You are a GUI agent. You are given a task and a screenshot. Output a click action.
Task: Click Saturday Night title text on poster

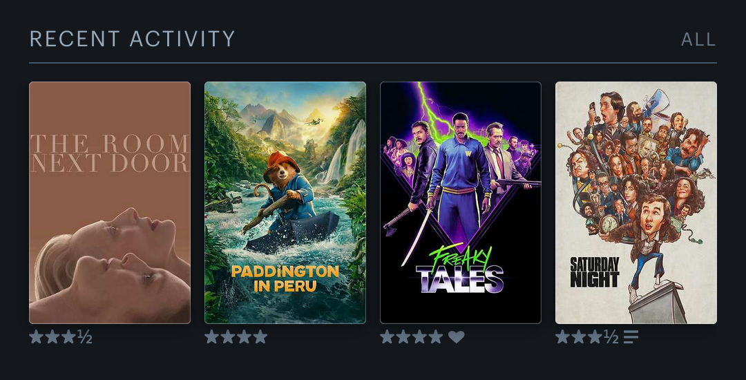[x=595, y=272]
